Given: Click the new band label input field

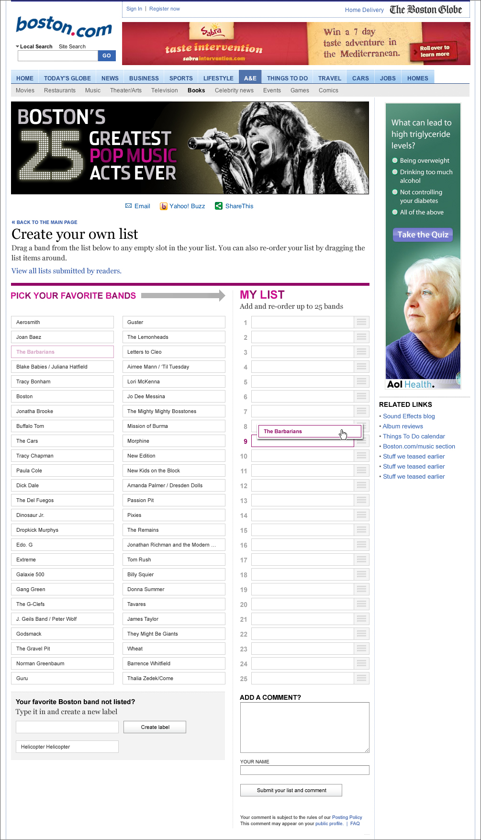Looking at the screenshot, I should [x=67, y=727].
